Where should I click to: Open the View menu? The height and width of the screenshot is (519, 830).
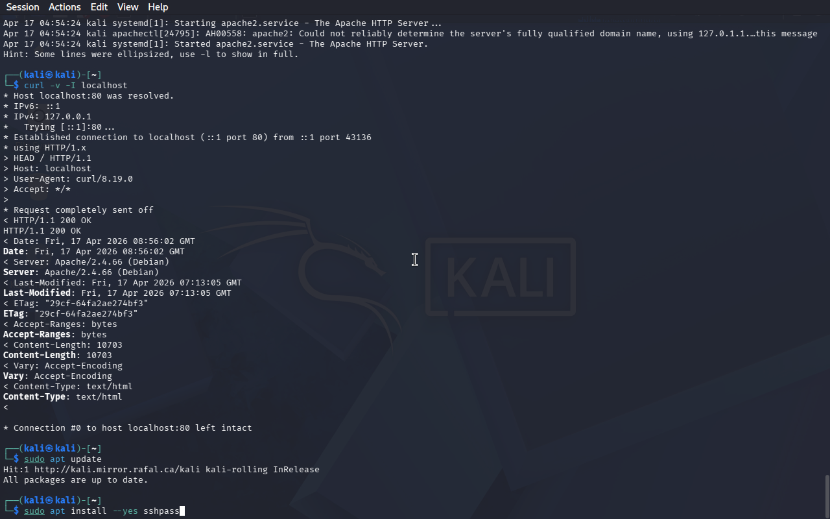128,7
